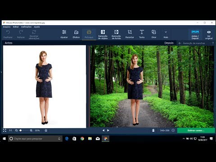Viewport: 216px width, 162px height.
Task: Select the Remoção de fundo tool
Action: 116,34
